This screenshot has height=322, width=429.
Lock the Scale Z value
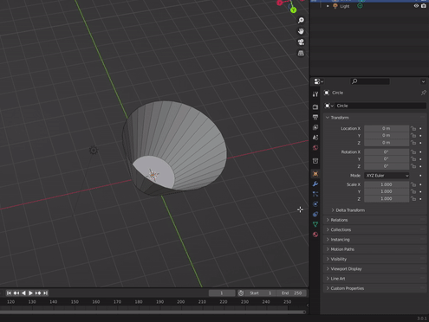click(x=413, y=199)
